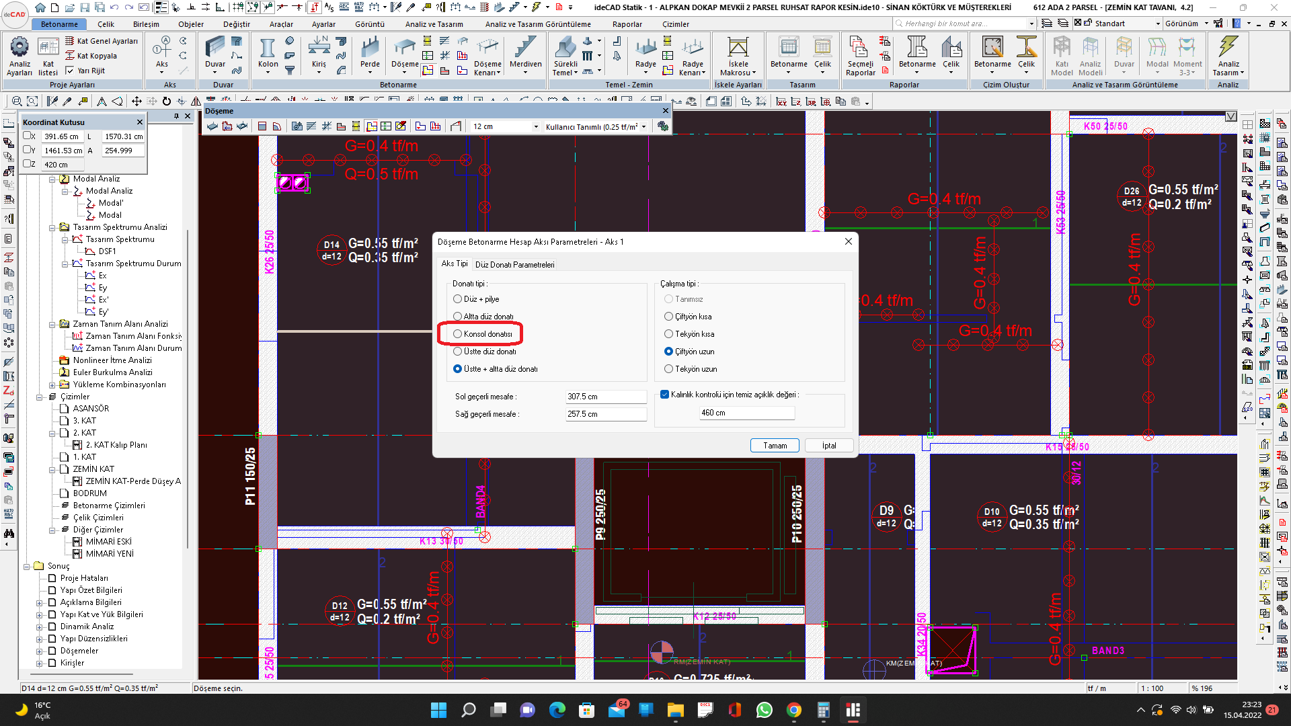This screenshot has height=726, width=1291.
Task: Close Koordinat Kutusu panel
Action: [x=140, y=122]
